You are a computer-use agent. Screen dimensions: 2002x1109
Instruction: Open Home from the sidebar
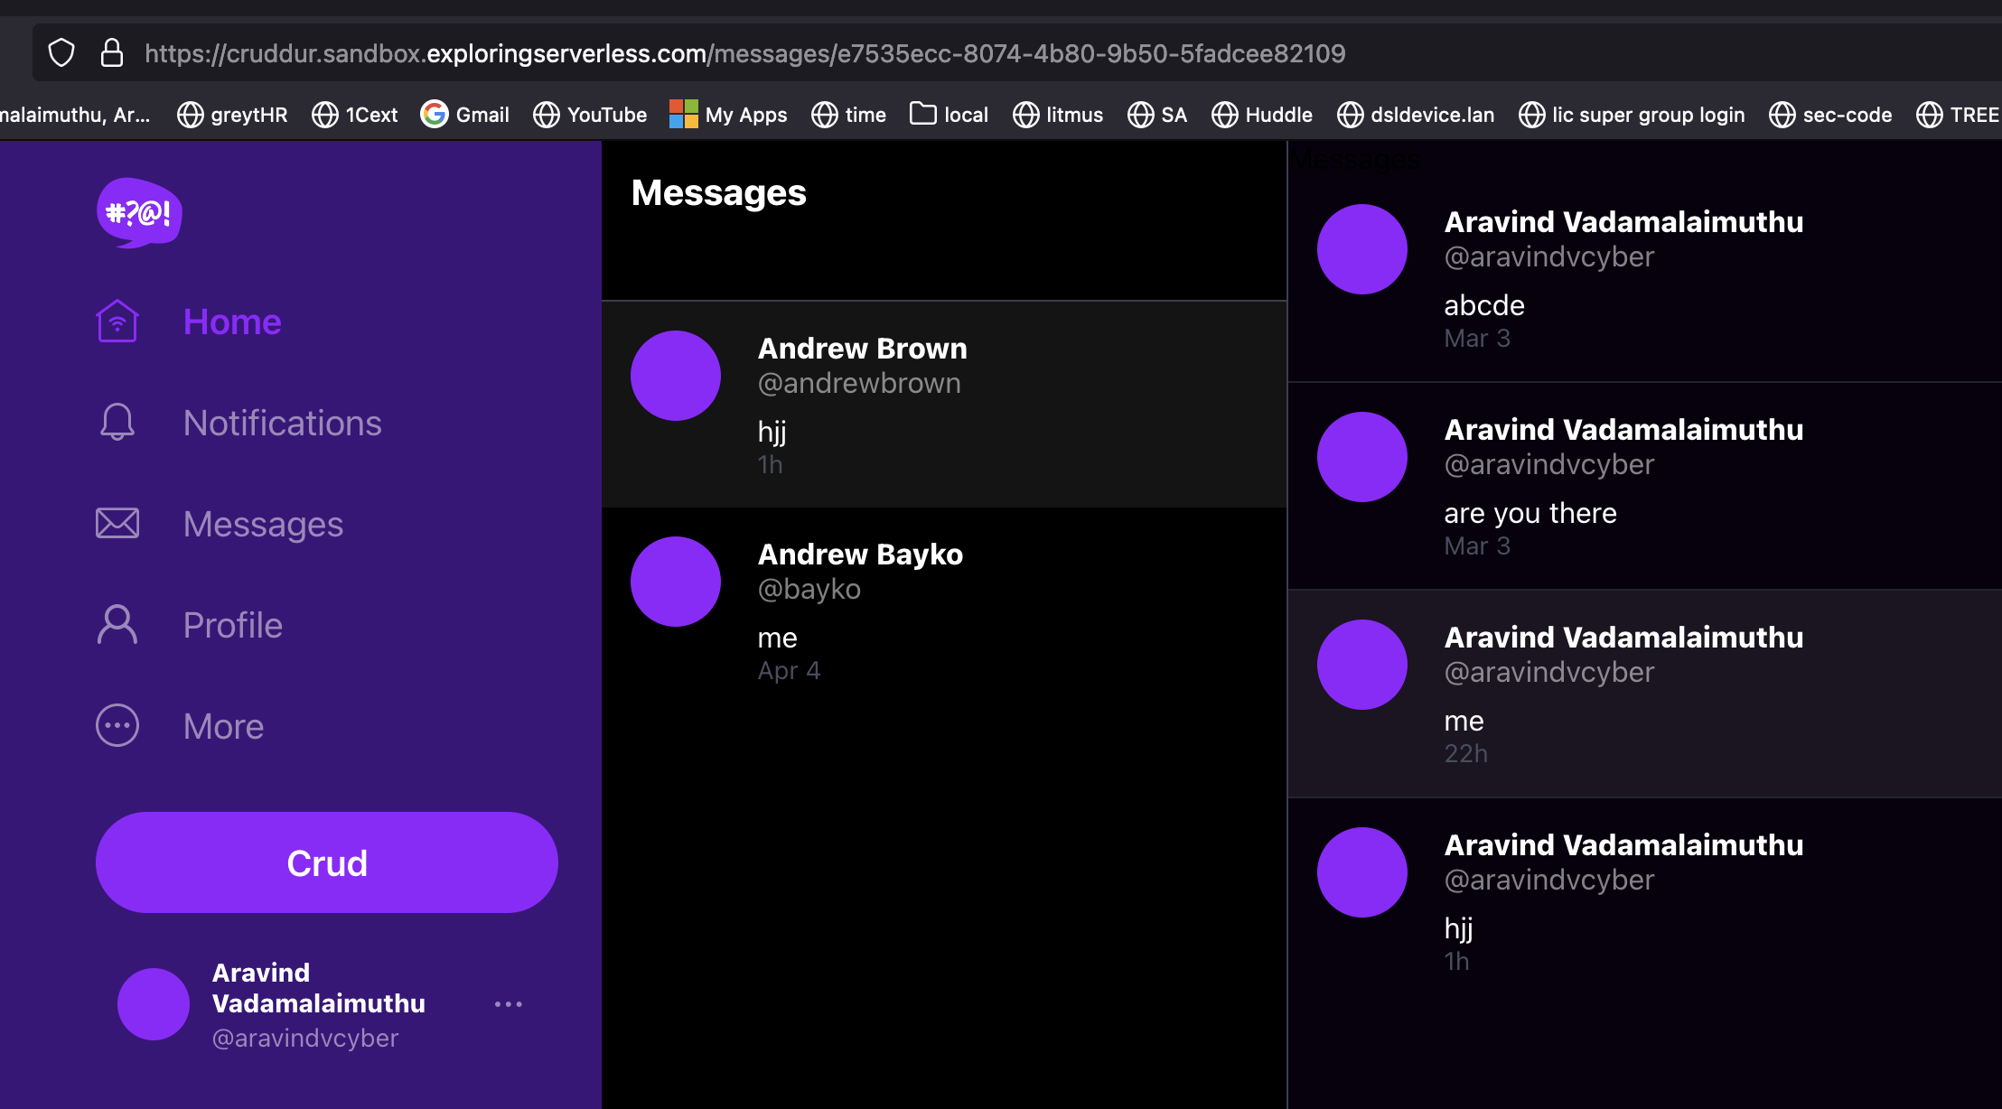232,322
